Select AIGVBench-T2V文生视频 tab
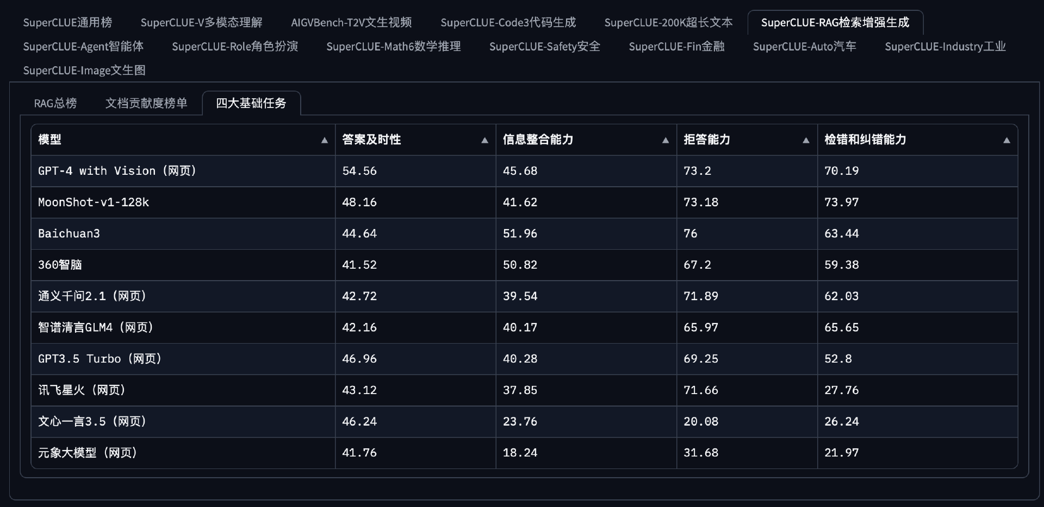1044x507 pixels. [351, 22]
